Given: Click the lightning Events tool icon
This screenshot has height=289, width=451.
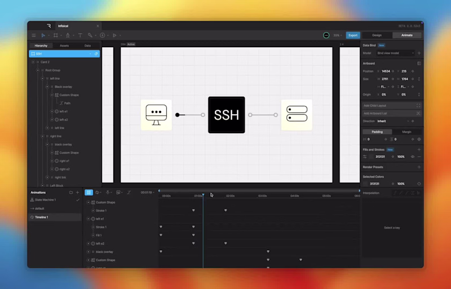Looking at the screenshot, I should coord(103,35).
